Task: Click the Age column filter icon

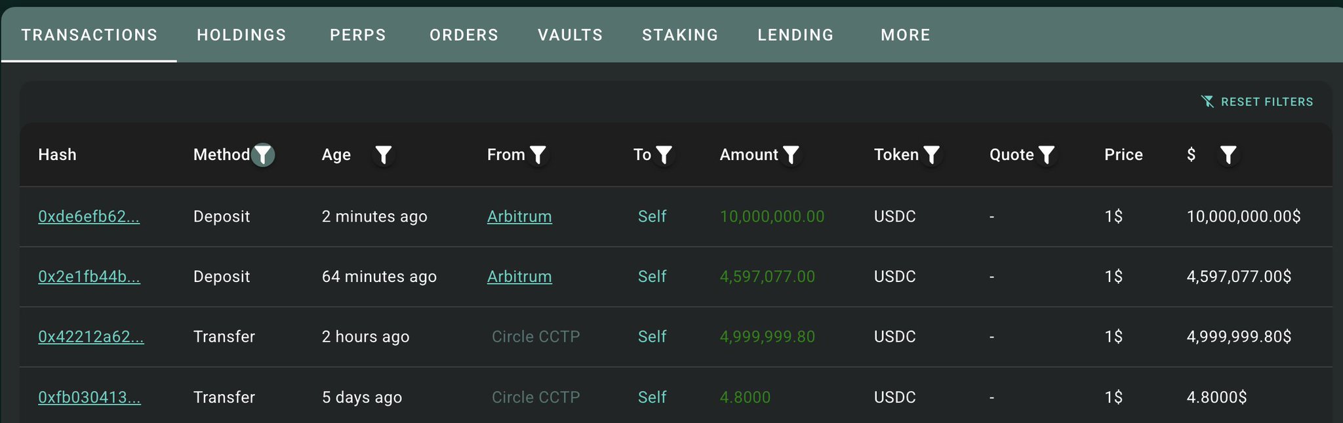Action: [384, 155]
